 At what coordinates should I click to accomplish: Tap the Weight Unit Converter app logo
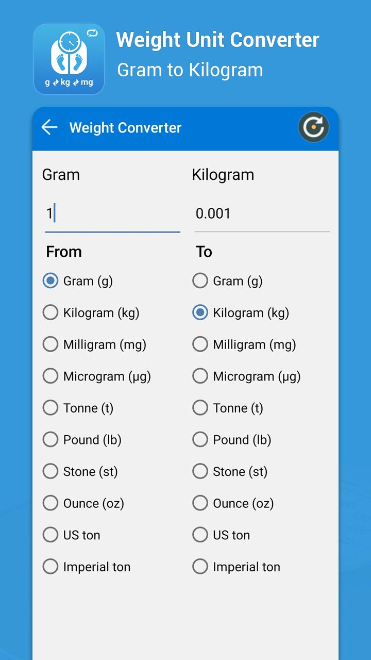69,59
